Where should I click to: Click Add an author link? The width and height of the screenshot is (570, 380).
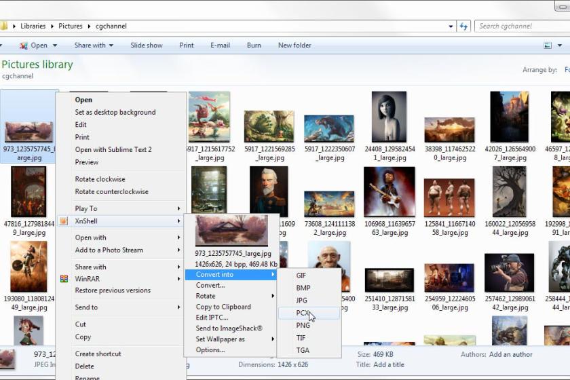pos(510,354)
